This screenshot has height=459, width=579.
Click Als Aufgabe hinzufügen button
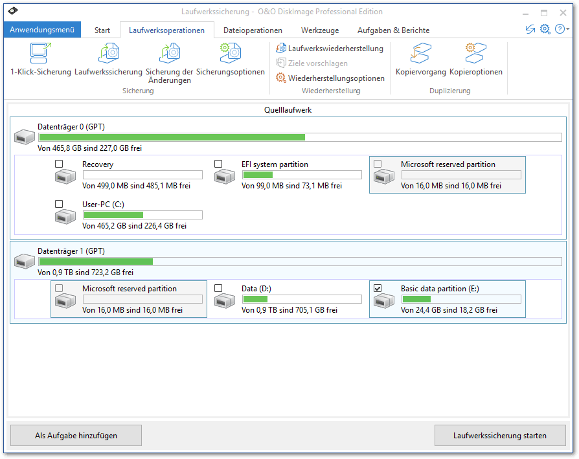click(76, 436)
